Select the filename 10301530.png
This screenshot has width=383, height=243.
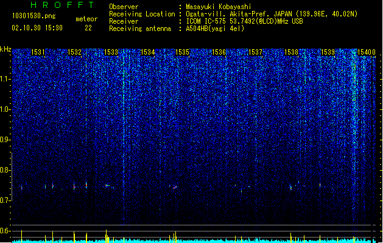click(34, 16)
